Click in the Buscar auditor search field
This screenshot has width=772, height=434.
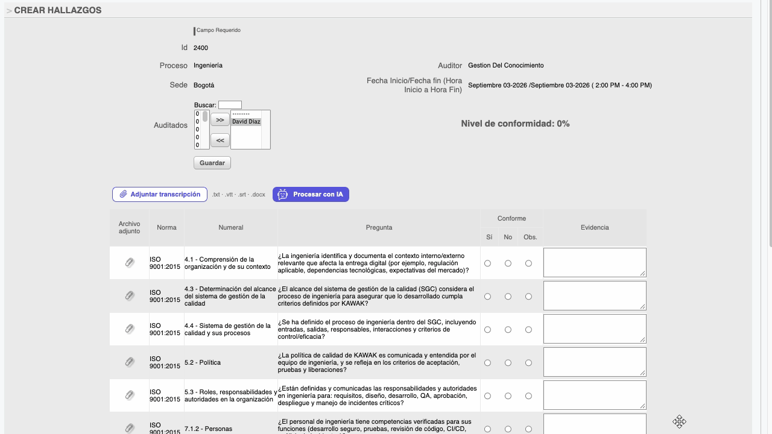pos(230,105)
